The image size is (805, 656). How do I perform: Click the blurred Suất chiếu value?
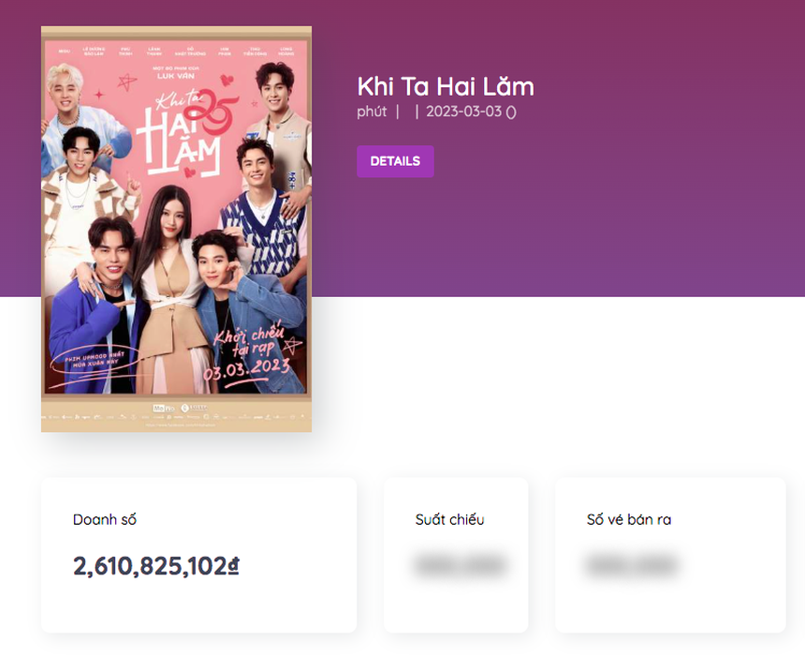457,566
